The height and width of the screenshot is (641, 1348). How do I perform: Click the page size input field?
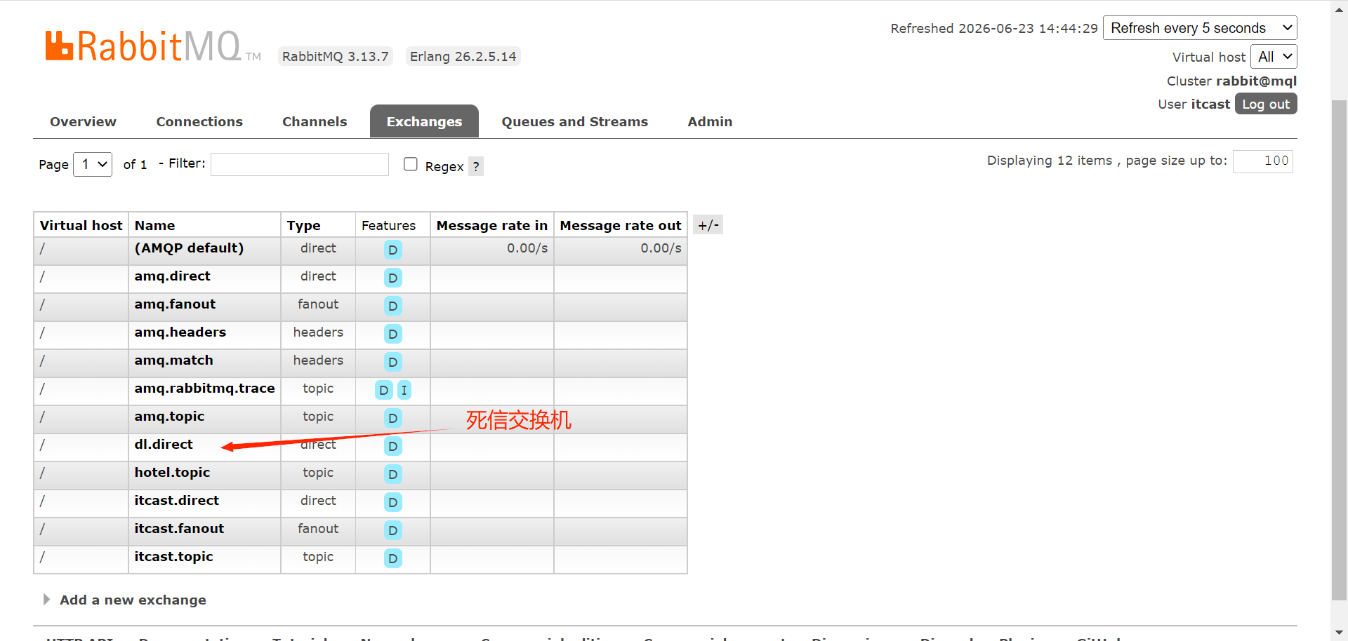pyautogui.click(x=1263, y=161)
